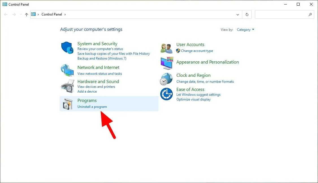
Task: Open Hardware and Sound category
Action: 98,81
